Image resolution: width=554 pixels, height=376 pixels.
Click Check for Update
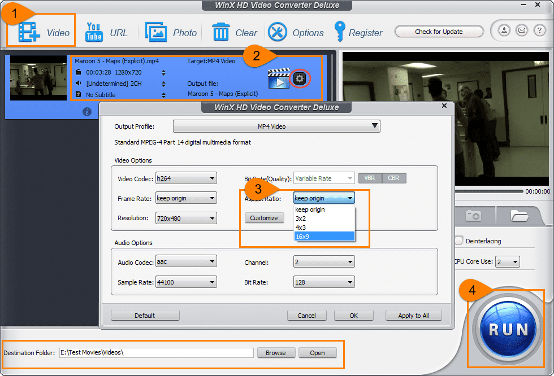coord(439,31)
